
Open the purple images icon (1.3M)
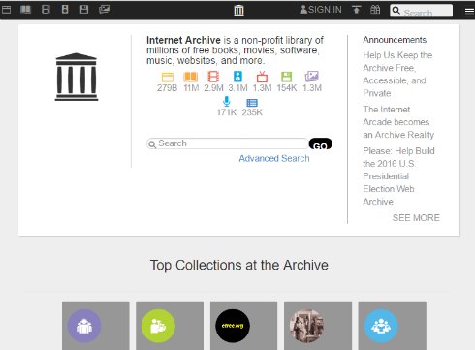[x=312, y=77]
